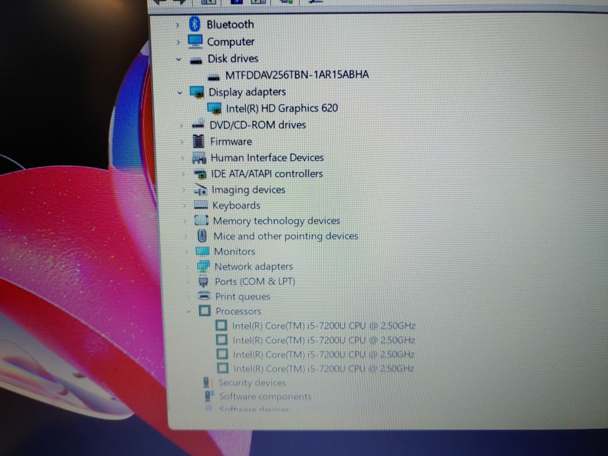Click the IDE ATA/ATAPI controllers icon

tap(200, 174)
